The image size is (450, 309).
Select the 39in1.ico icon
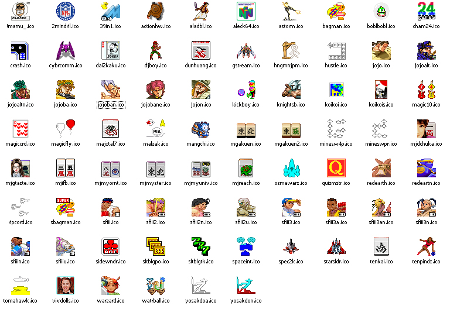111,11
